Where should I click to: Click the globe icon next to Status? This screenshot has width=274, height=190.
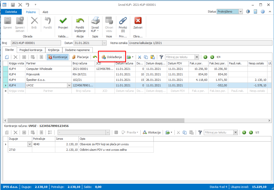[x=248, y=12]
